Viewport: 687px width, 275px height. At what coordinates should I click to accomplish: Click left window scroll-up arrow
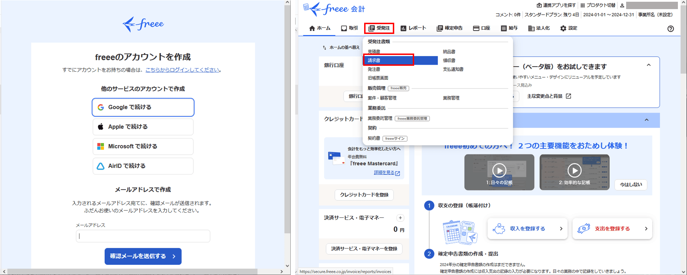coord(287,2)
